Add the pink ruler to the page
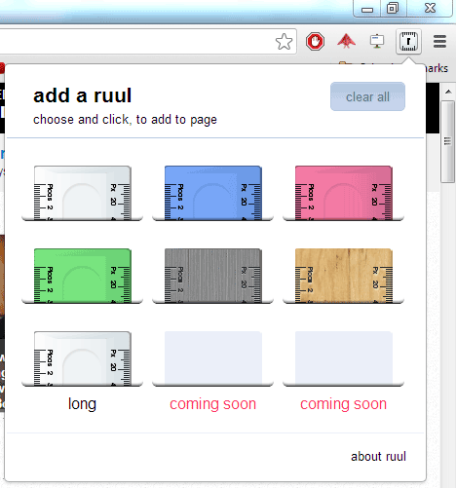456x488 pixels. pos(344,193)
